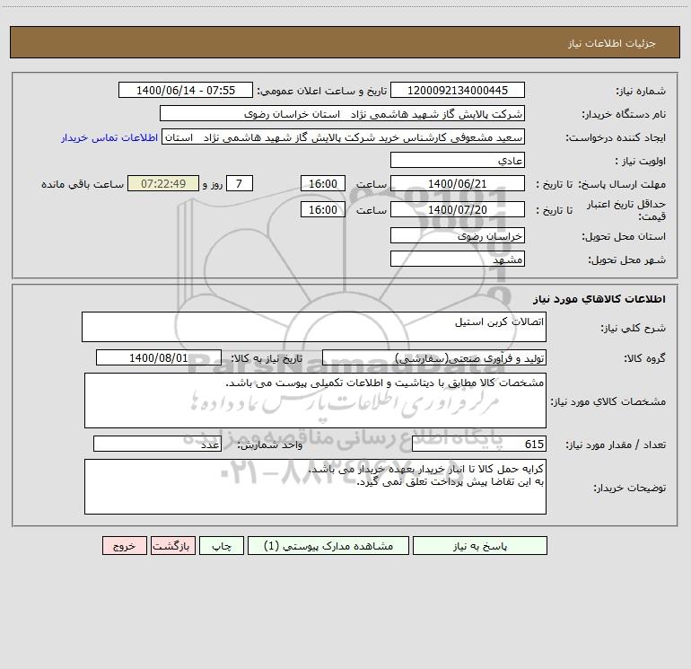The width and height of the screenshot is (691, 669).
Task: Click the buyer notes text area
Action: click(315, 487)
